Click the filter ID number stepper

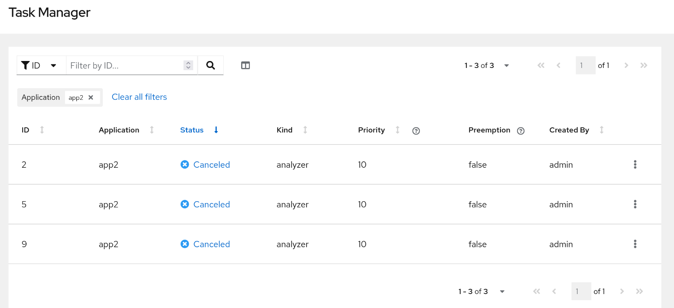(x=188, y=65)
